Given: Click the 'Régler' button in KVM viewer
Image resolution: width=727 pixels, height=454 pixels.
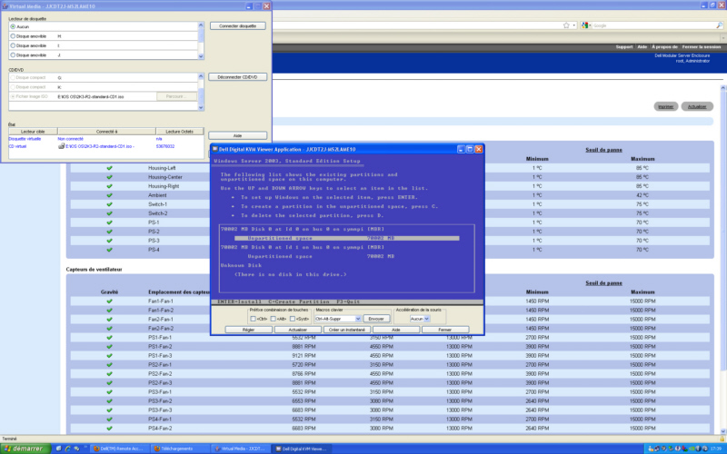Looking at the screenshot, I should point(248,330).
